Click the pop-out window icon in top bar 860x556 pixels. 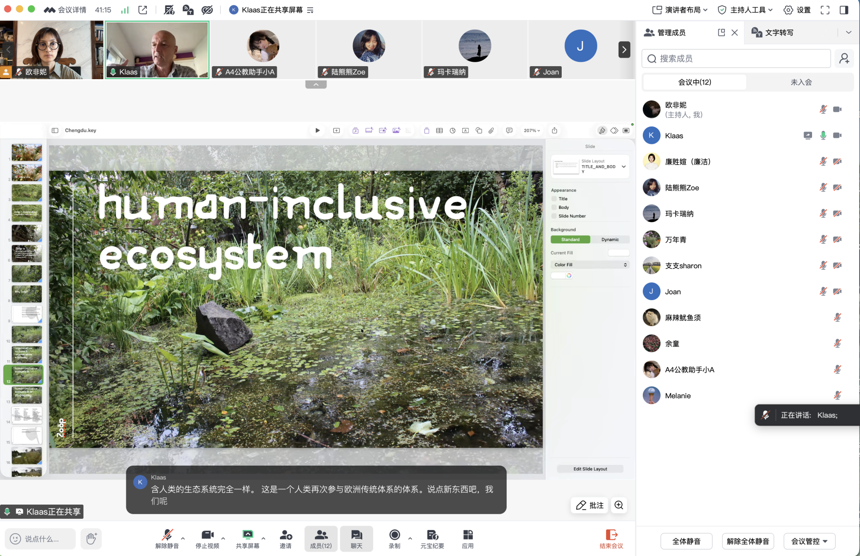pos(143,10)
